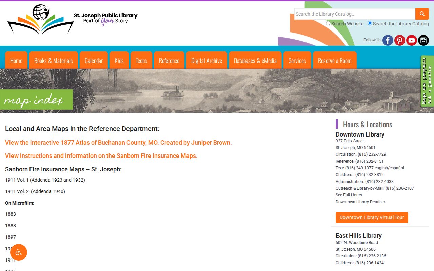This screenshot has height=271, width=434.
Task: Click the Downtown Administration phone number line
Action: pos(364,182)
